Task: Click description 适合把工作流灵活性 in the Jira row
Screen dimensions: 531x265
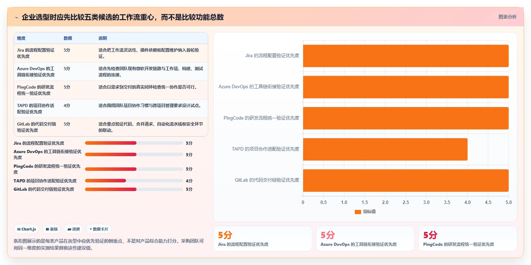Action: click(149, 53)
